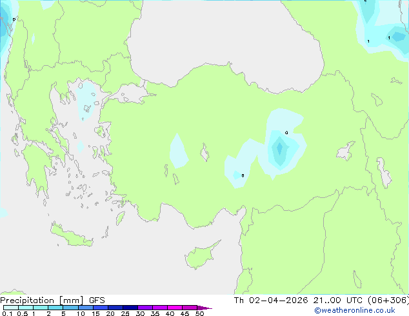The height and width of the screenshot is (316, 409).
Task: Open the weatheronline.co.uk link
Action: 355,310
